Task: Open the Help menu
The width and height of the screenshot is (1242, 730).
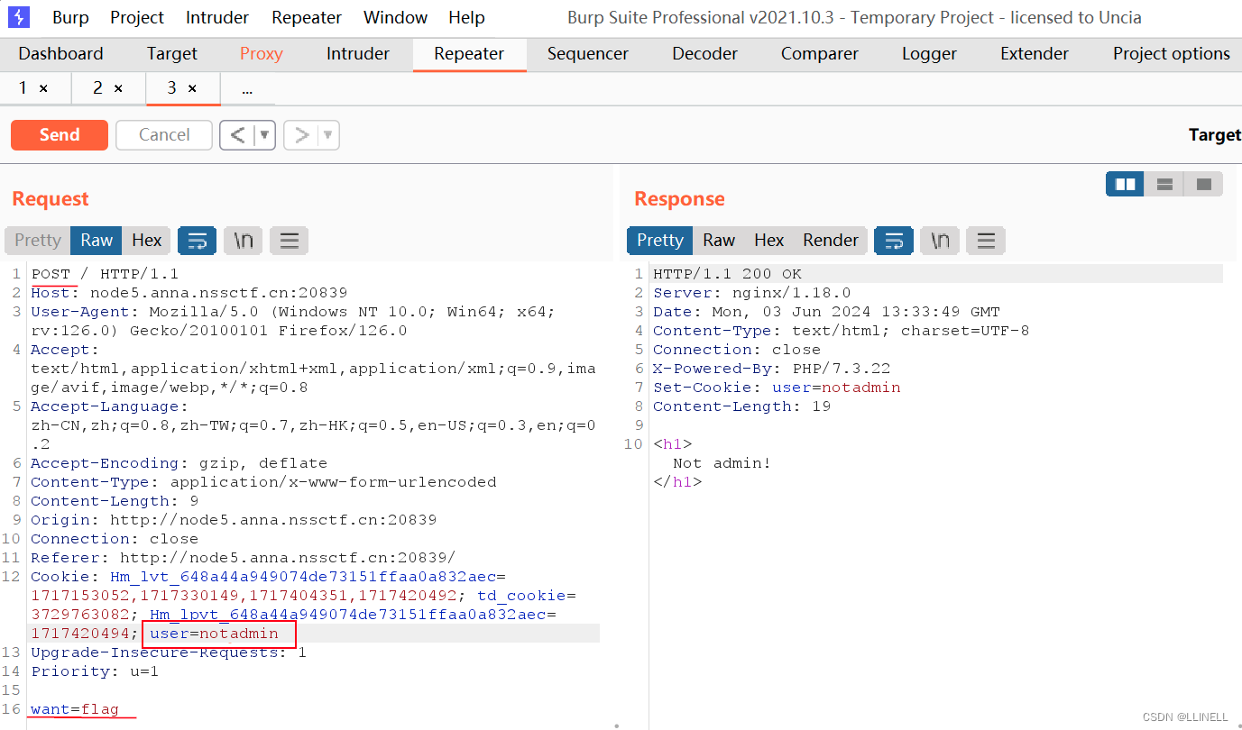Action: [466, 17]
